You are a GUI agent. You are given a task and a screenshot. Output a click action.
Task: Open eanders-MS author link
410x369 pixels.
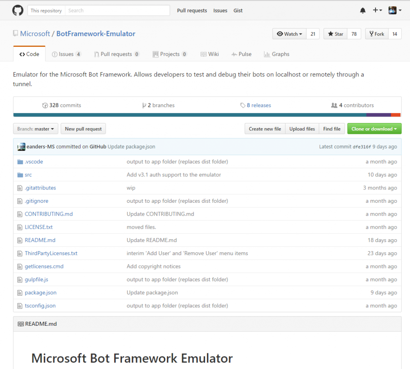pyautogui.click(x=40, y=147)
